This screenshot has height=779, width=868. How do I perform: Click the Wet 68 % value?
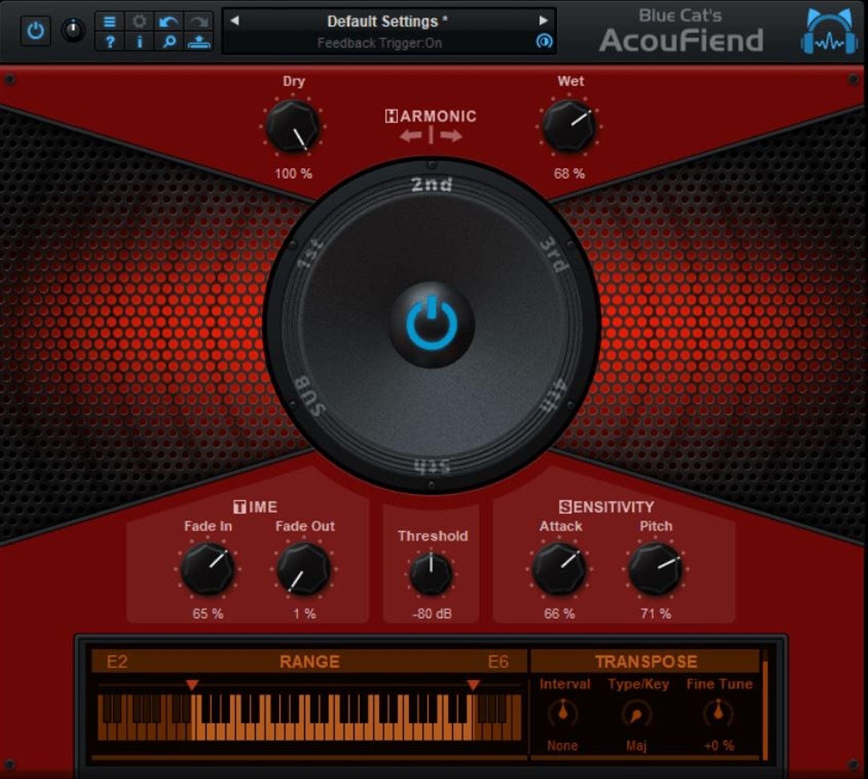[569, 173]
